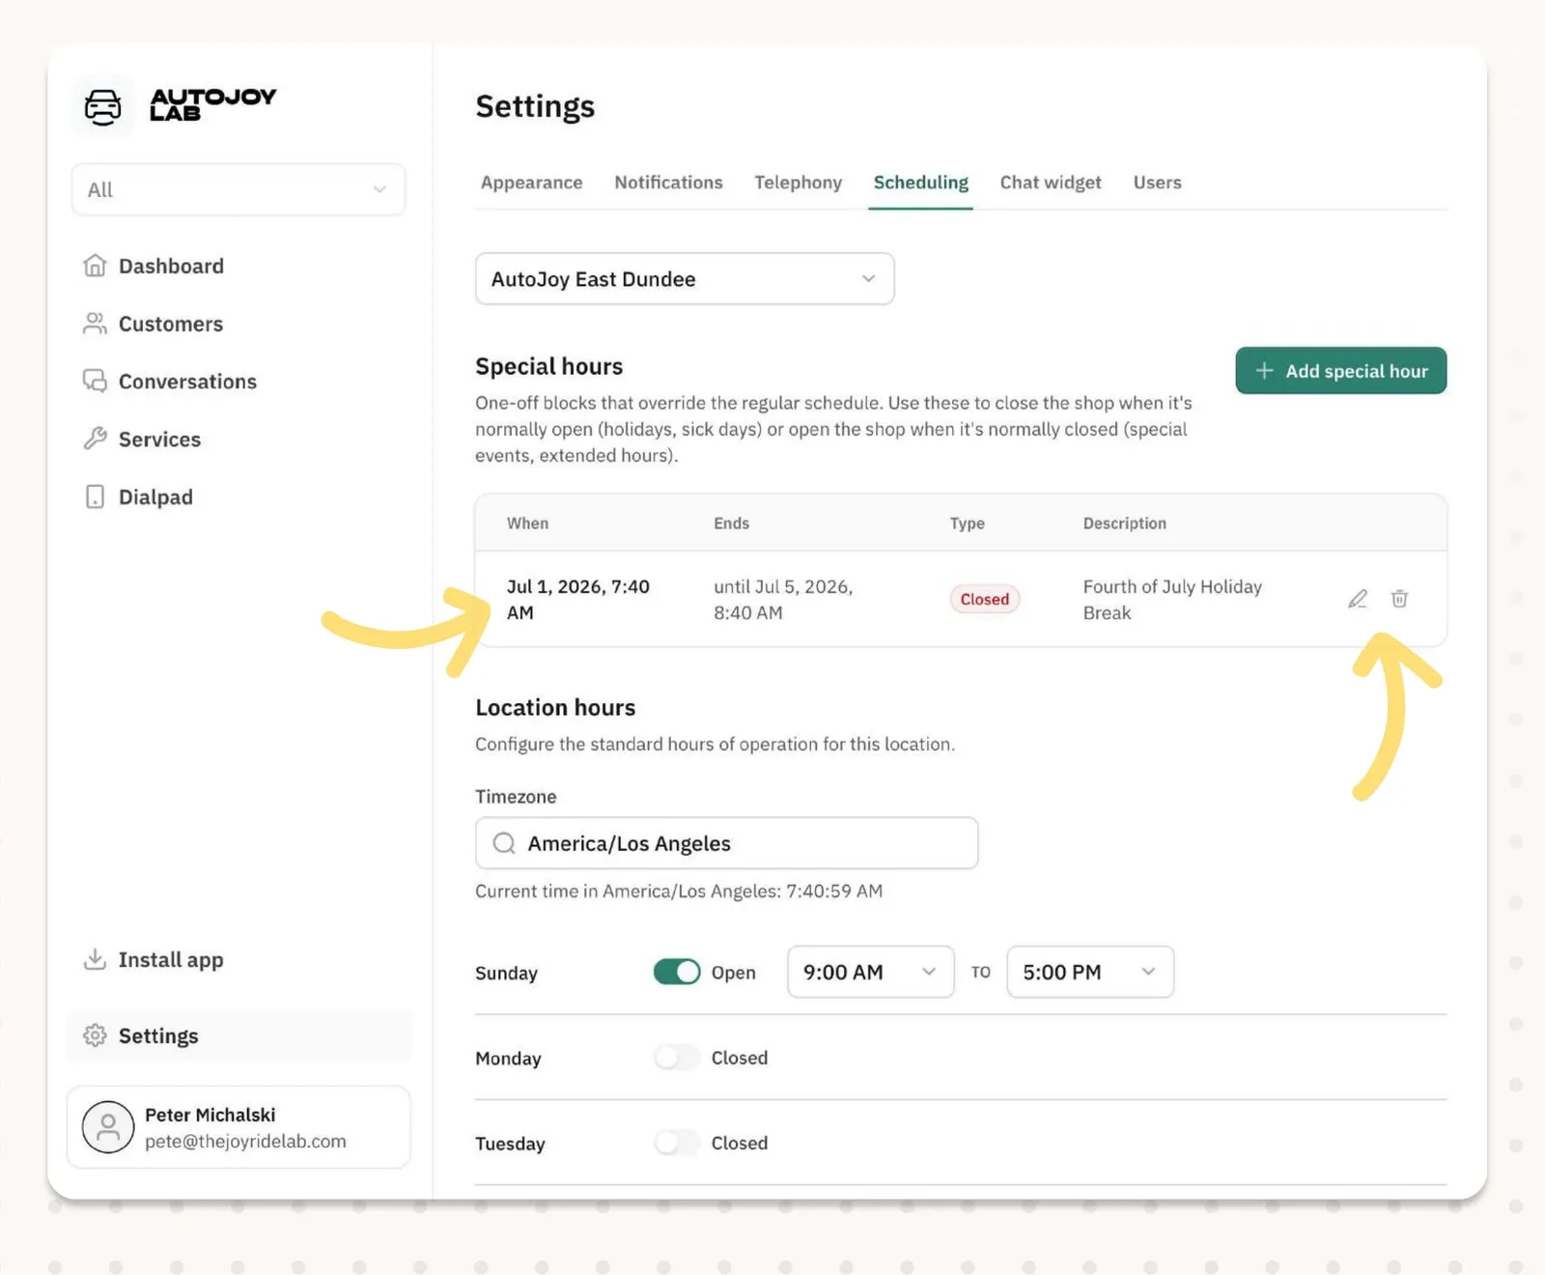Click the Install app download icon
The height and width of the screenshot is (1275, 1545).
(95, 959)
